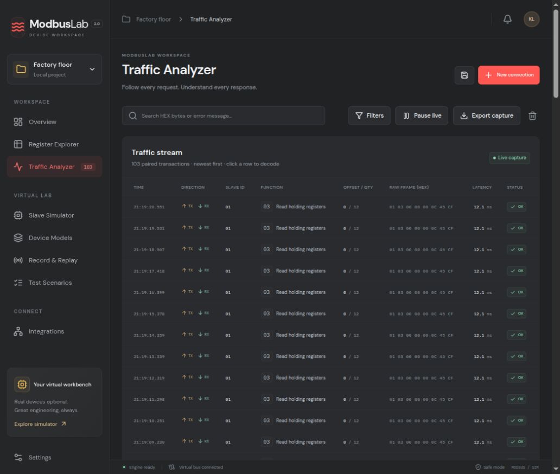Screen dimensions: 560x474
Task: Focus the Search HEX bytes field
Action: [x=223, y=116]
